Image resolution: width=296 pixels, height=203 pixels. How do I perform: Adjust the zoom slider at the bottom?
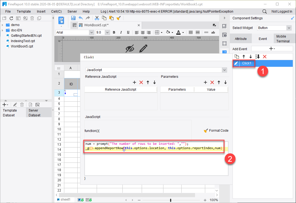tap(171, 200)
